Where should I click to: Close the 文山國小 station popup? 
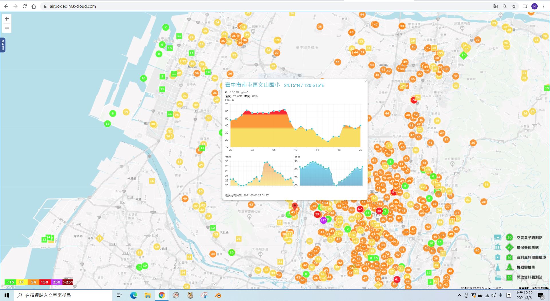[365, 81]
